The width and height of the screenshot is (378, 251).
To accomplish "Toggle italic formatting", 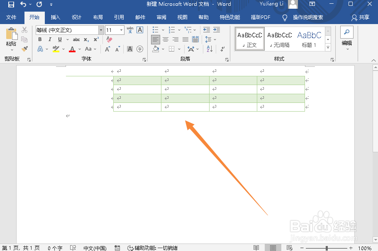I will pyautogui.click(x=50, y=39).
